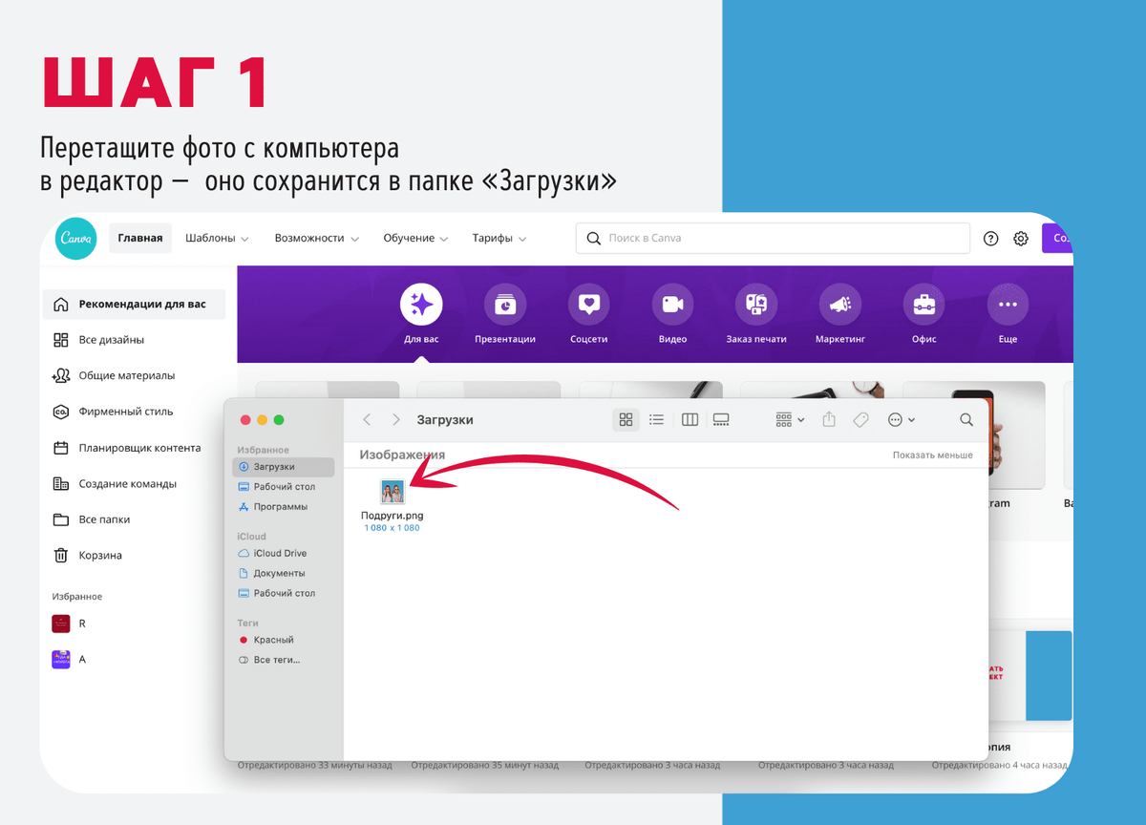This screenshot has height=825, width=1146.
Task: Select the Соцсети category icon
Action: [x=589, y=305]
